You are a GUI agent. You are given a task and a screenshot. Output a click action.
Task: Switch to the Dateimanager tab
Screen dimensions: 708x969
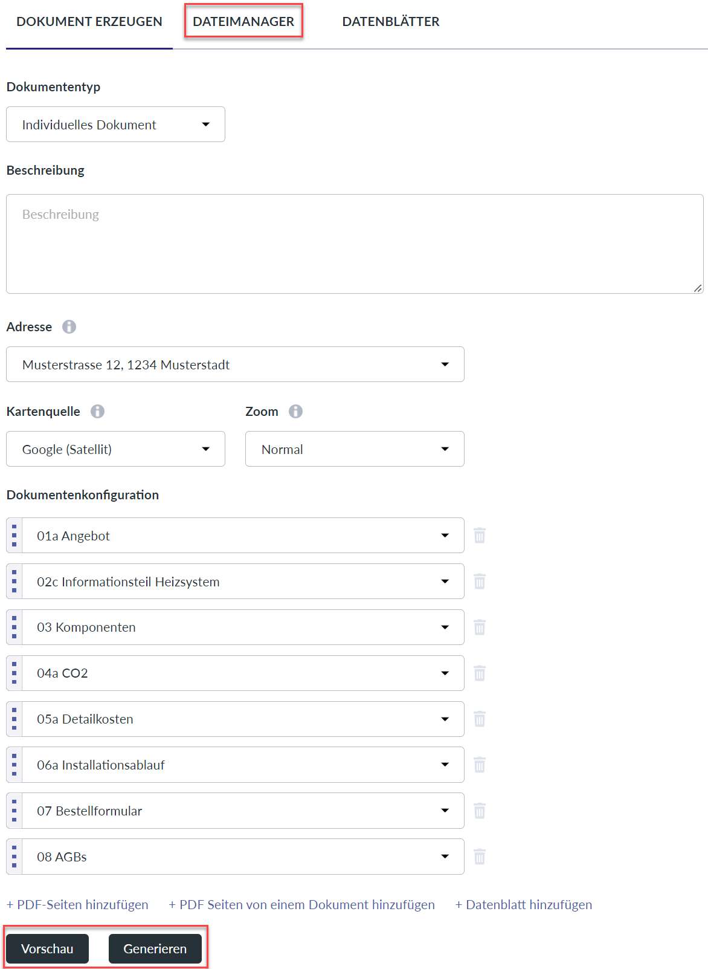[x=243, y=22]
